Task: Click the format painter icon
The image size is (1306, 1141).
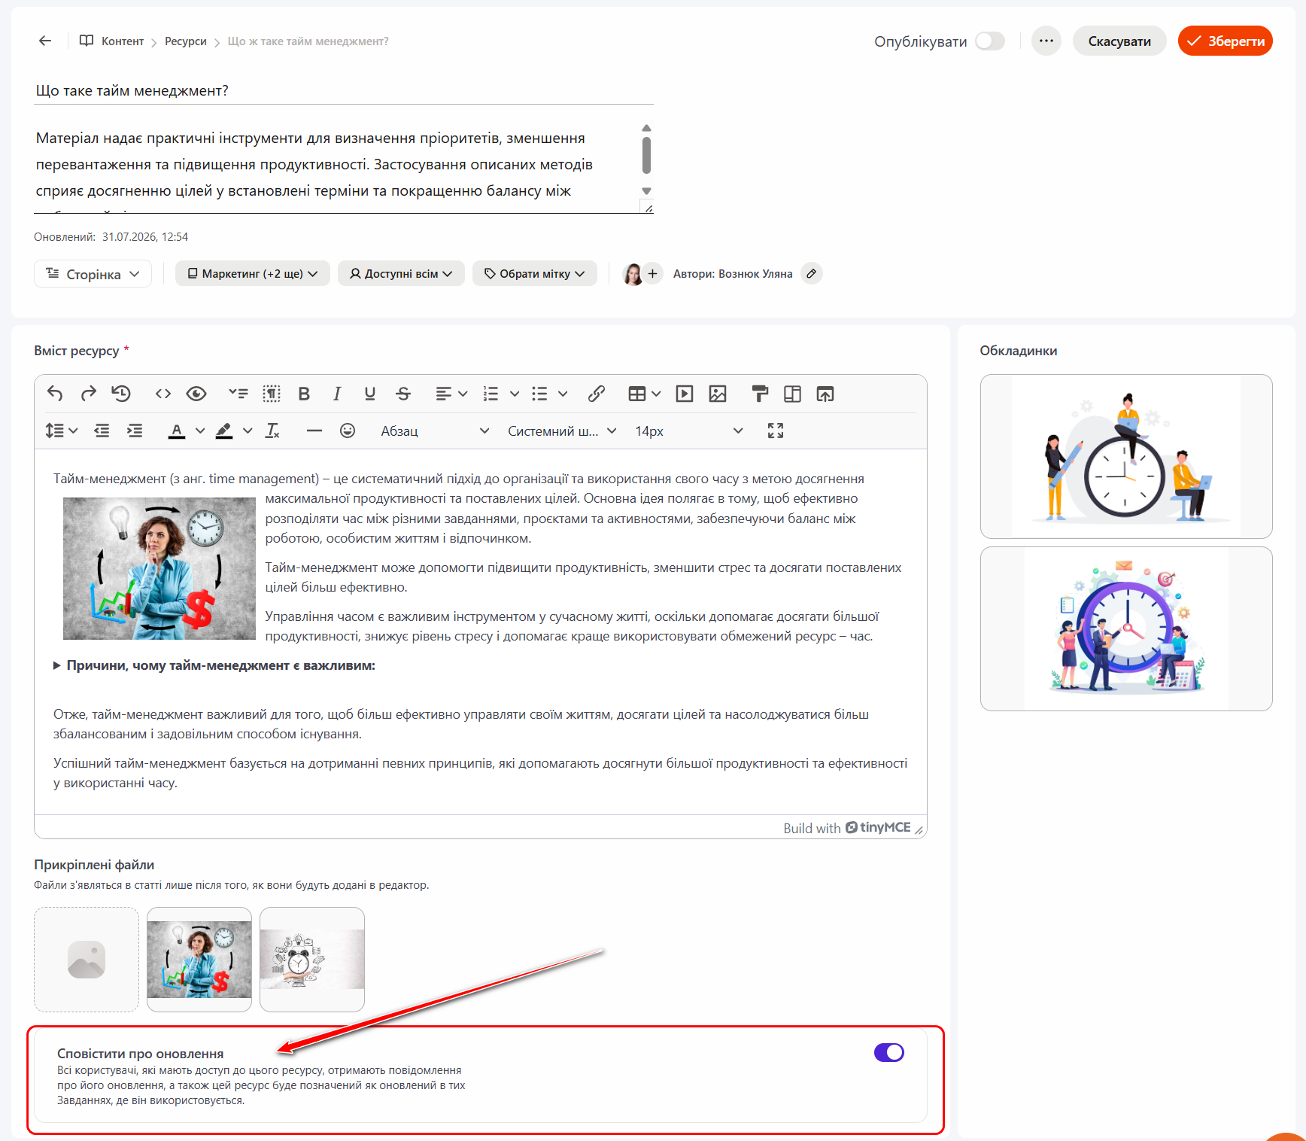Action: (x=760, y=394)
